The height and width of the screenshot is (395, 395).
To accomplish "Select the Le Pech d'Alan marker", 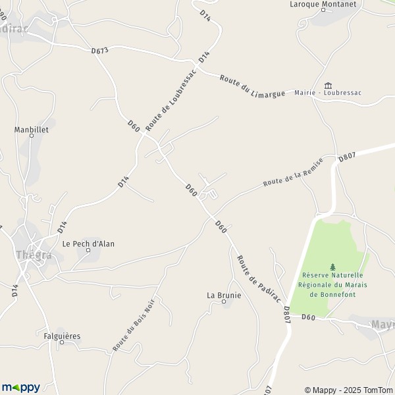I will pyautogui.click(x=88, y=250).
